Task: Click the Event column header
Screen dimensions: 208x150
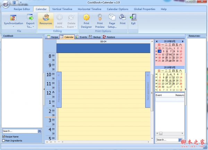Action: pos(165,95)
